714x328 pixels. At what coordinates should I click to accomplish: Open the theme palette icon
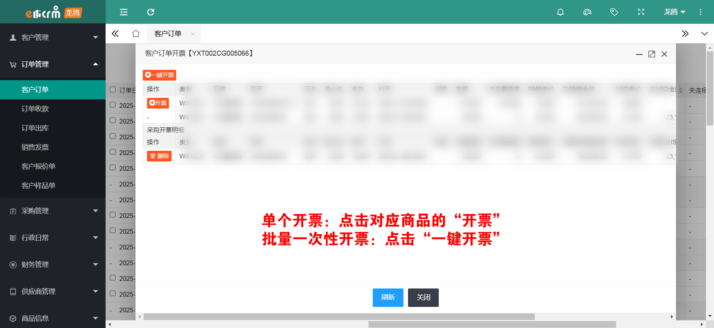coord(587,12)
